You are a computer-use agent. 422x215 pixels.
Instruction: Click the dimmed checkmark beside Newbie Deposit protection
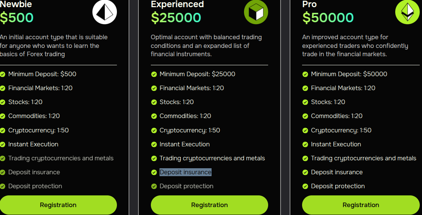[2, 186]
